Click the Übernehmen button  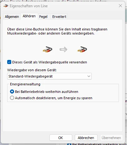111,138
